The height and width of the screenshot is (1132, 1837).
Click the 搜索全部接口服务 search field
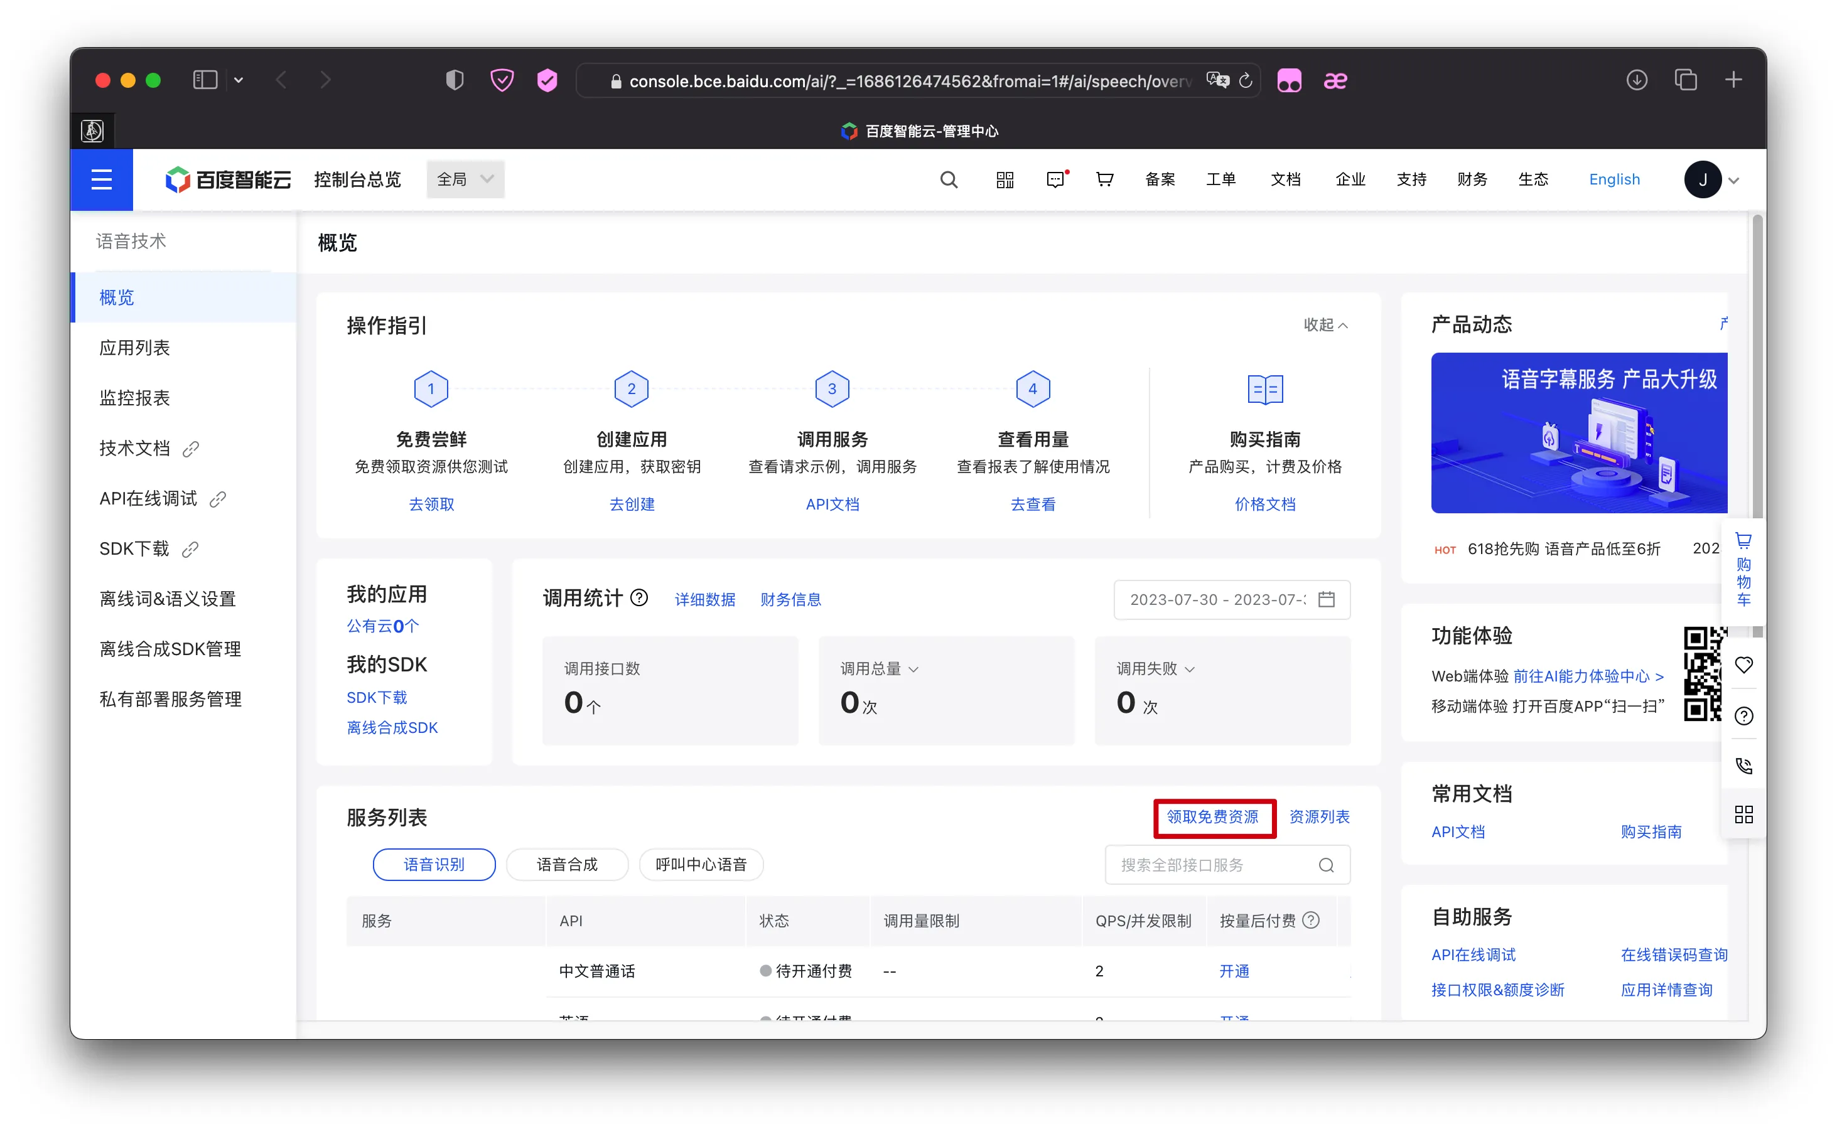(1227, 865)
